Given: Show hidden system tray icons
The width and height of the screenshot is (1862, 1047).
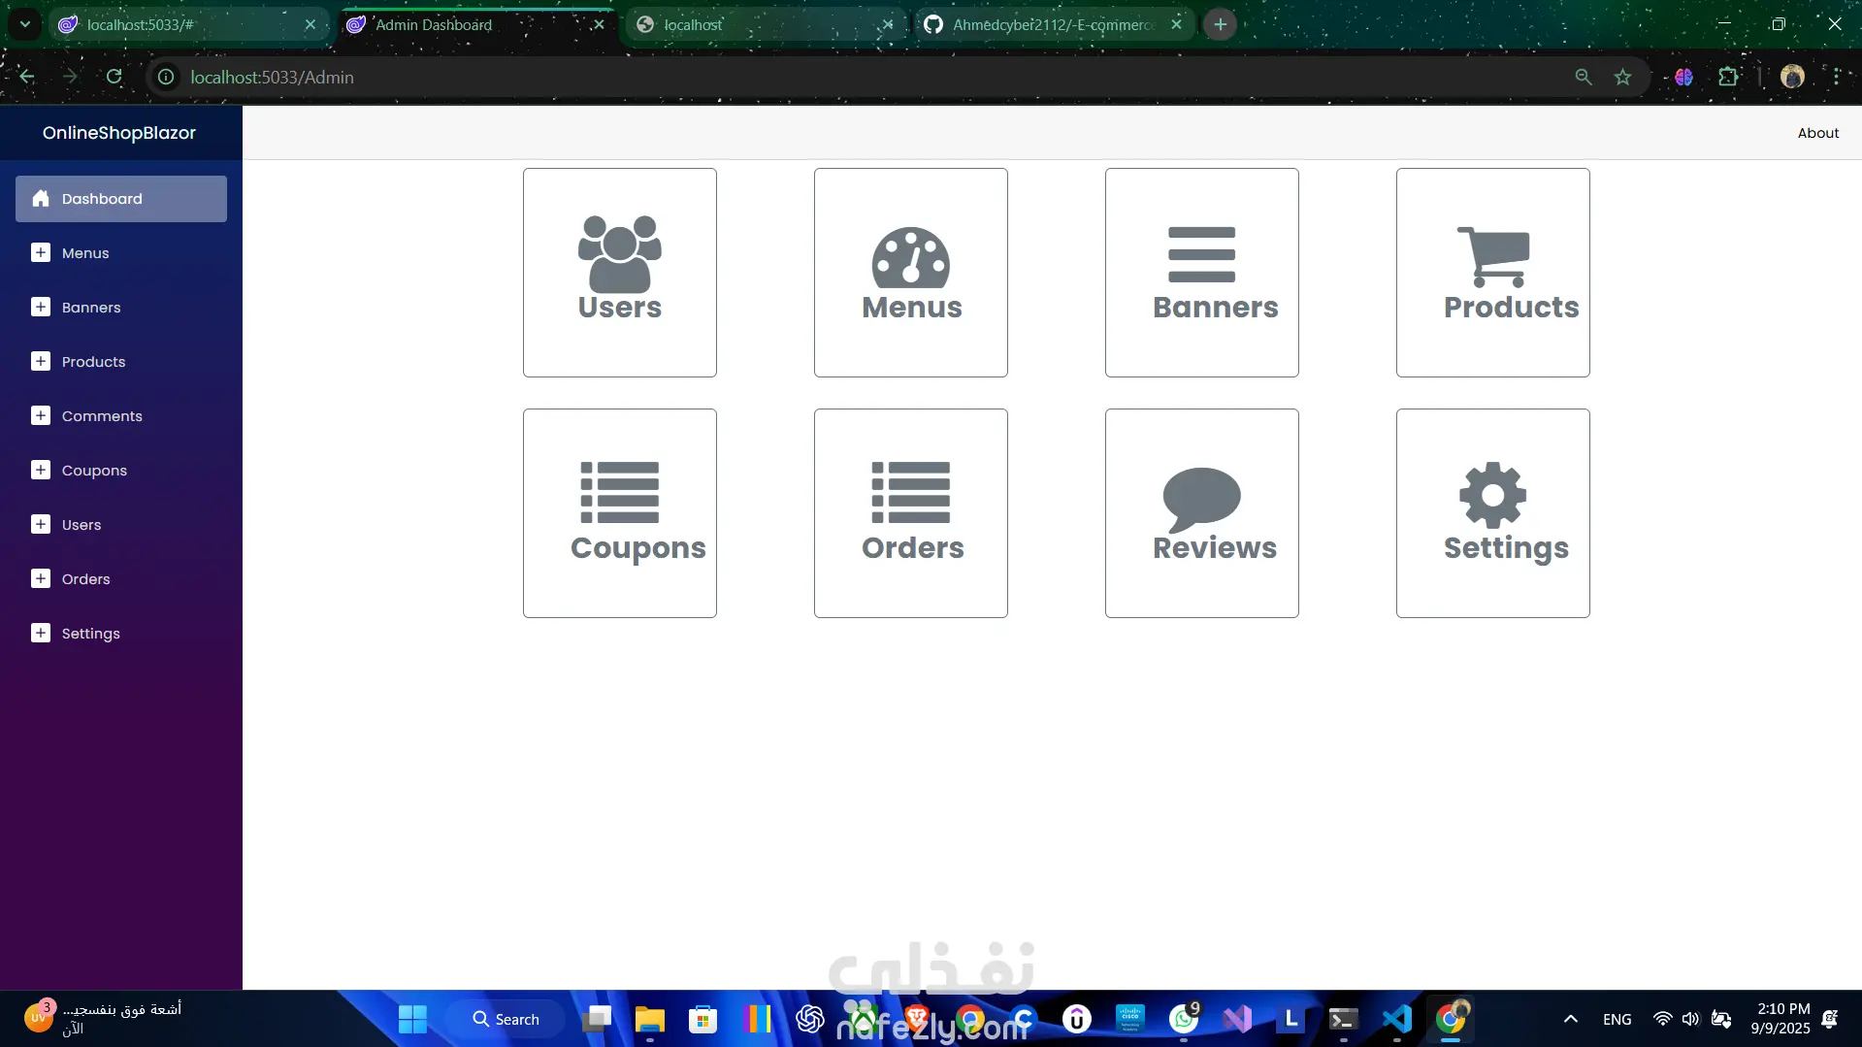Looking at the screenshot, I should pyautogui.click(x=1570, y=1019).
